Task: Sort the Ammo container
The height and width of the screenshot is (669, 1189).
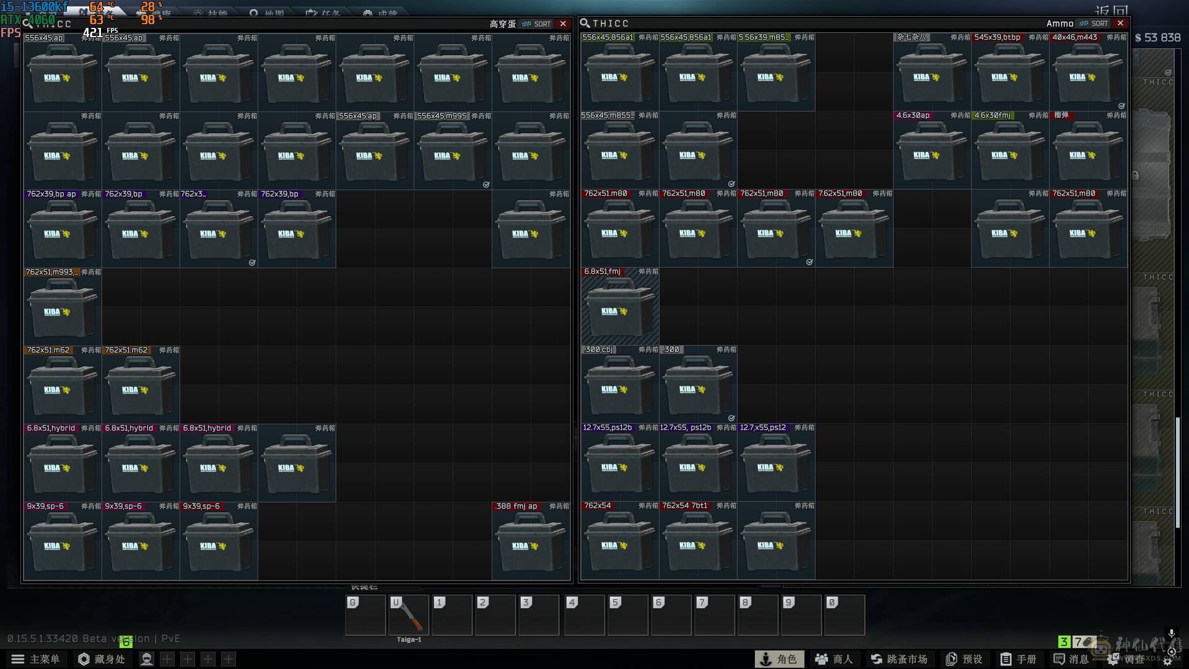Action: tap(1094, 23)
